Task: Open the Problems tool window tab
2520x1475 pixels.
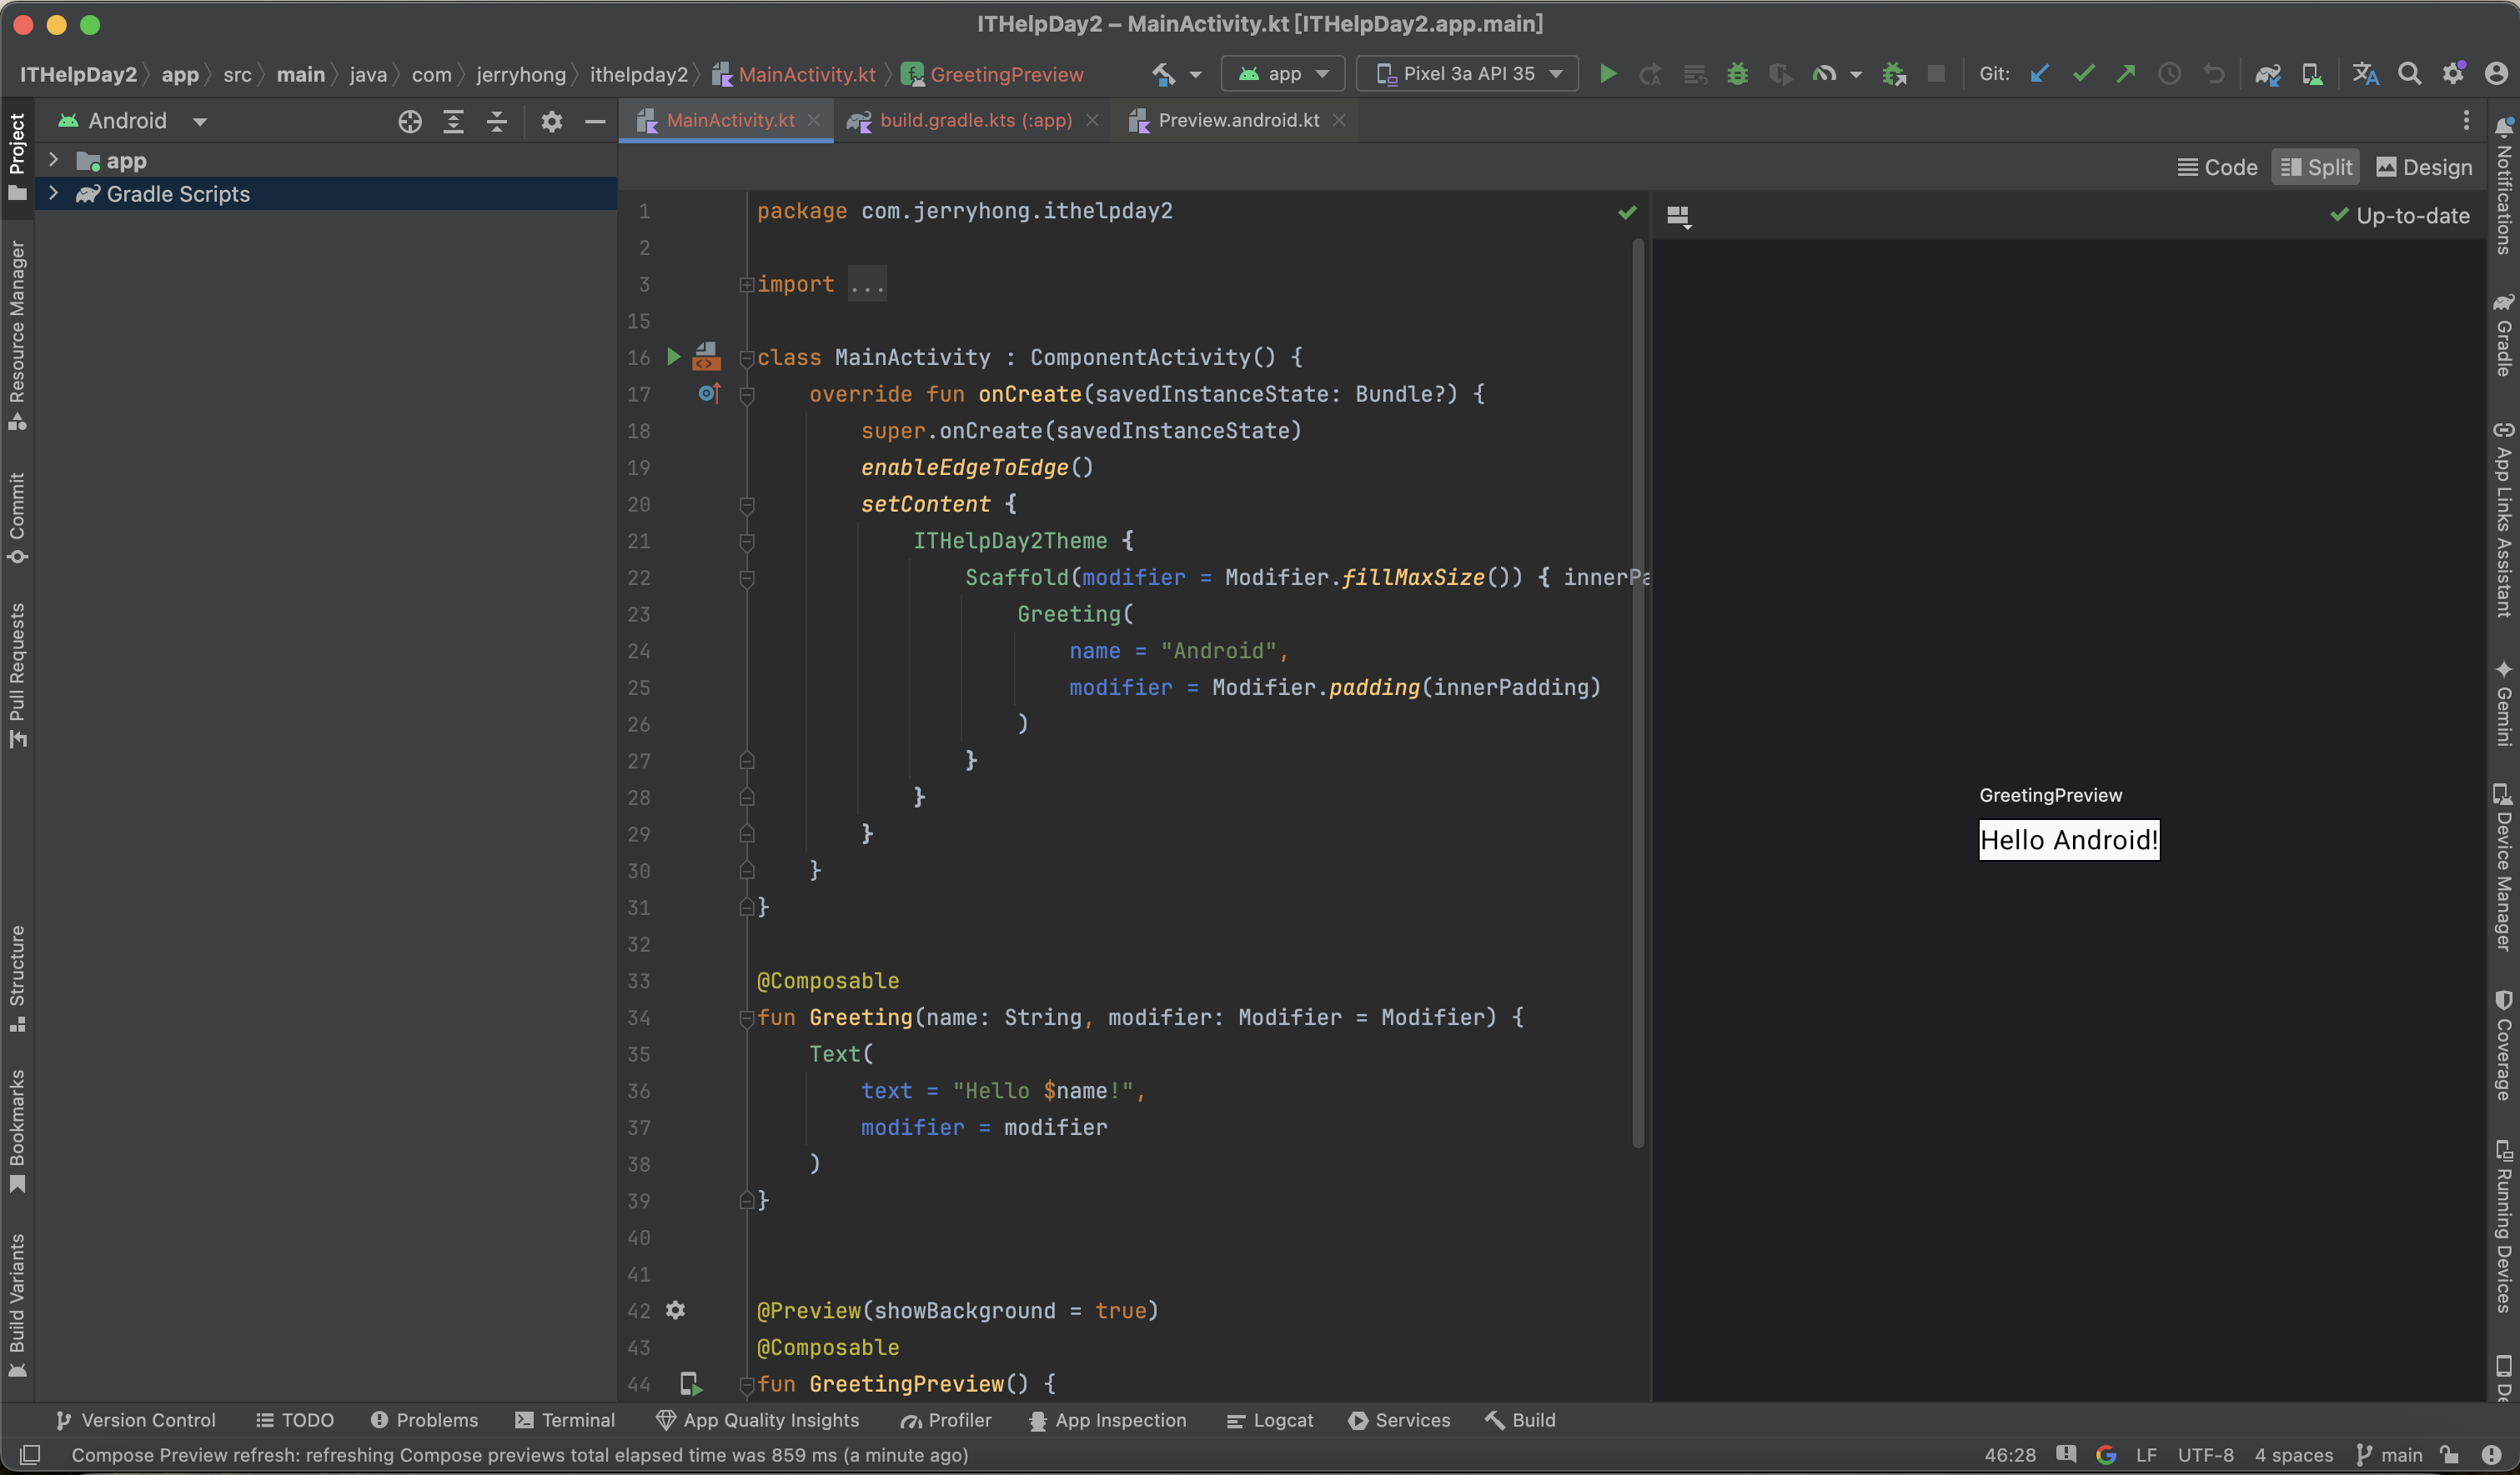Action: (x=424, y=1420)
